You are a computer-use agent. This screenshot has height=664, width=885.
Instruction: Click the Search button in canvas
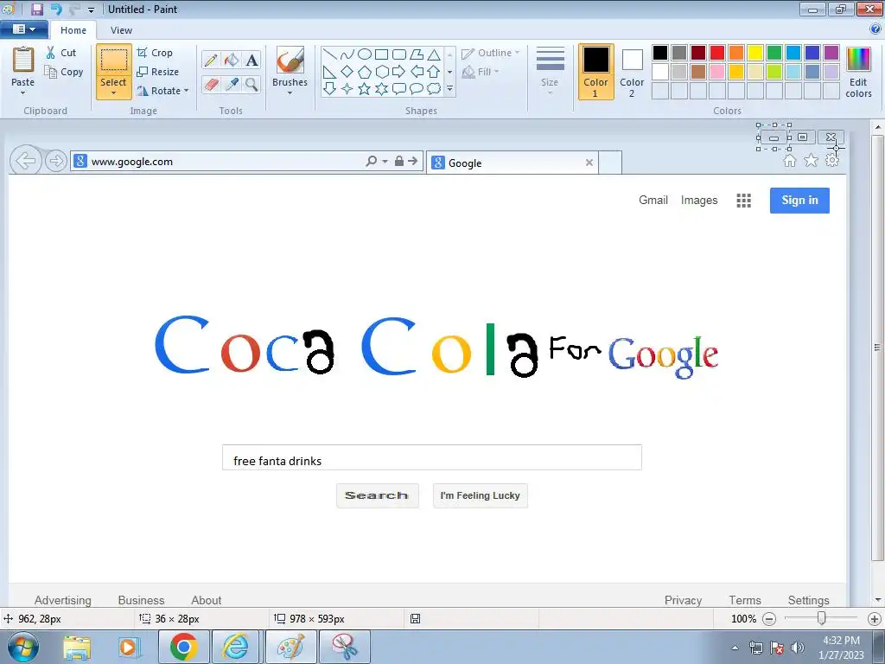[377, 495]
